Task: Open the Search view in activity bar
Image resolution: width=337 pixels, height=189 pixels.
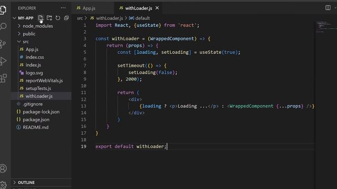Action: point(3,27)
